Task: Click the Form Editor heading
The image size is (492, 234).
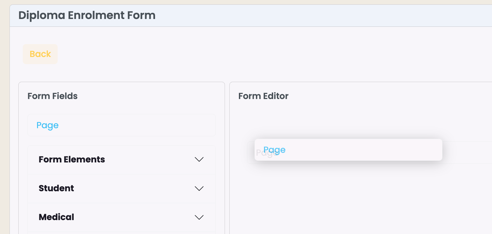Action: [263, 96]
